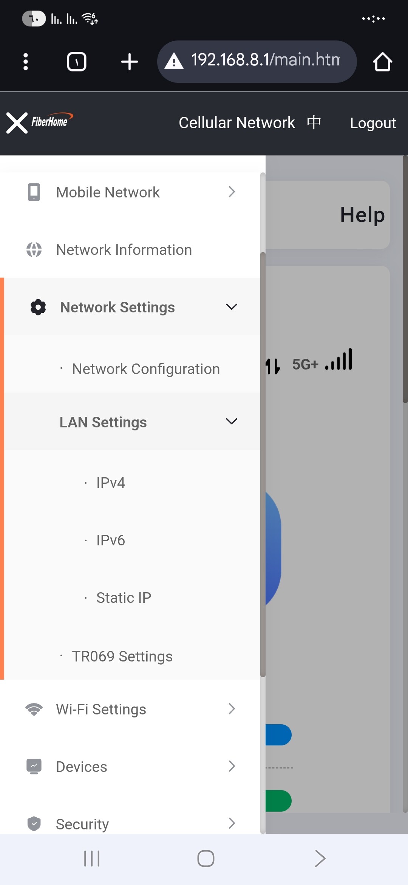408x885 pixels.
Task: Go to browser home page icon
Action: 382,62
